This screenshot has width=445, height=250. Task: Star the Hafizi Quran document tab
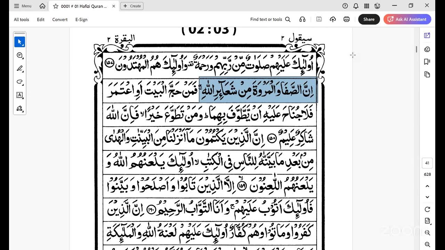55,6
